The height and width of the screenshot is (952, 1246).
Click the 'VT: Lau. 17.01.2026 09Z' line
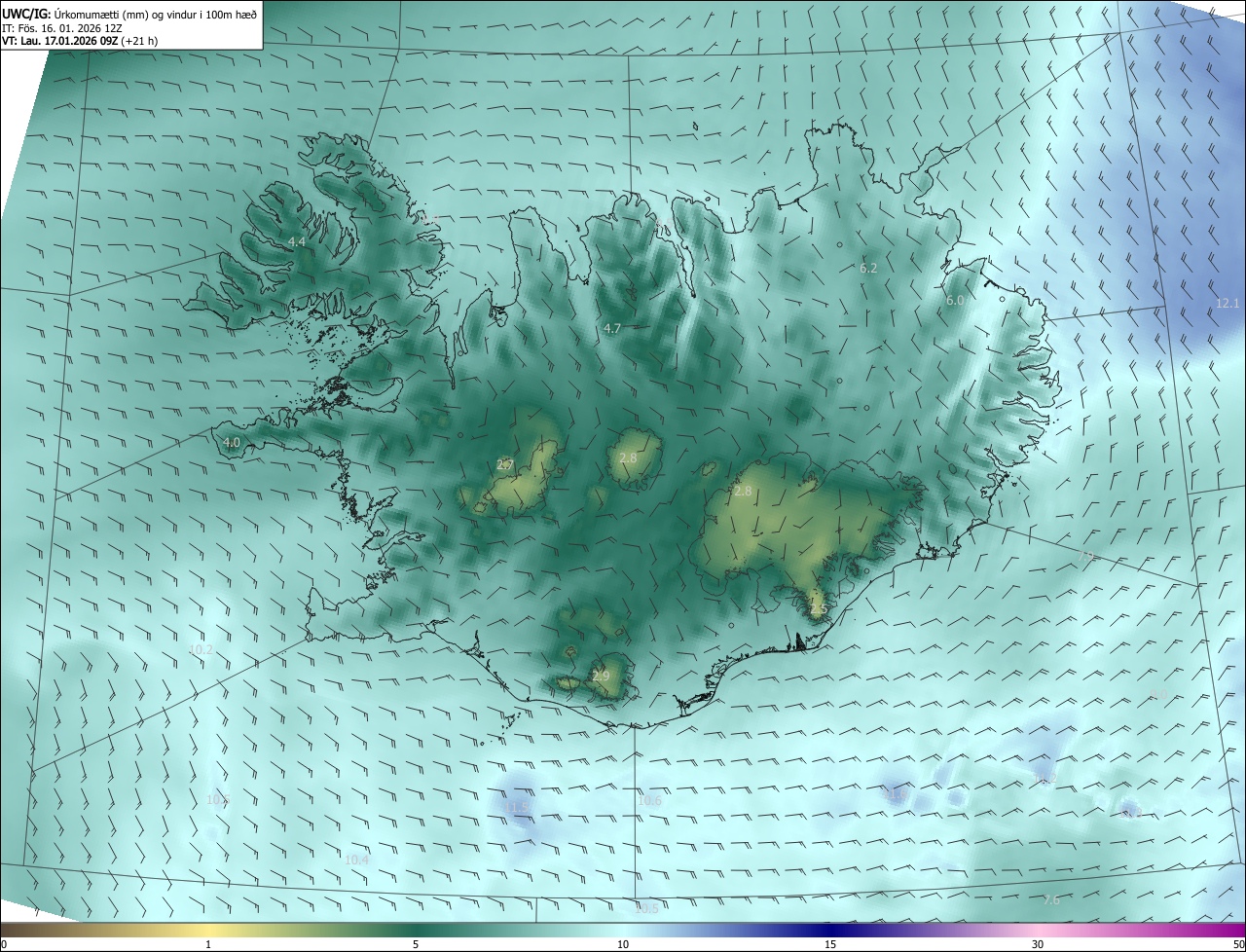(60, 41)
